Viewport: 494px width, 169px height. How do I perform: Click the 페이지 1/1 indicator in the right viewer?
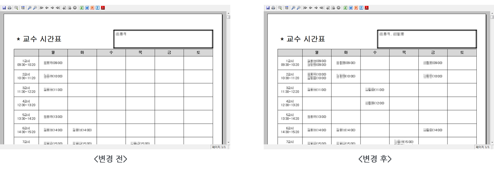pos(482,147)
